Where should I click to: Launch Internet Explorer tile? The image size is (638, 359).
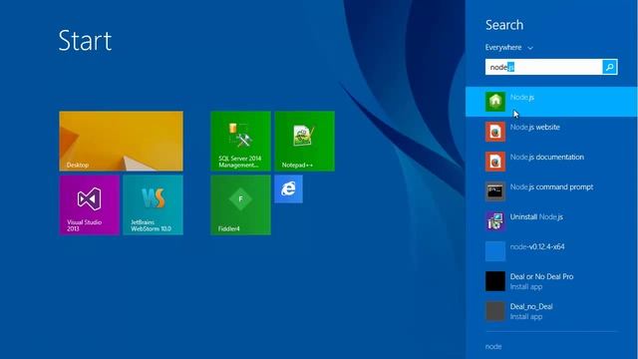pos(288,188)
